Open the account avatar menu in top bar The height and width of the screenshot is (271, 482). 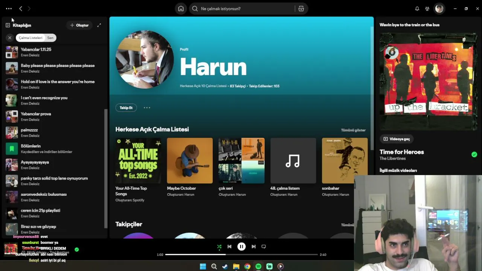point(439,9)
